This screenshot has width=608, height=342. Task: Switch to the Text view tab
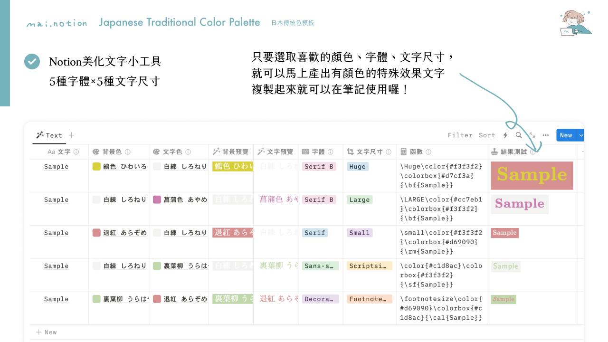(49, 135)
